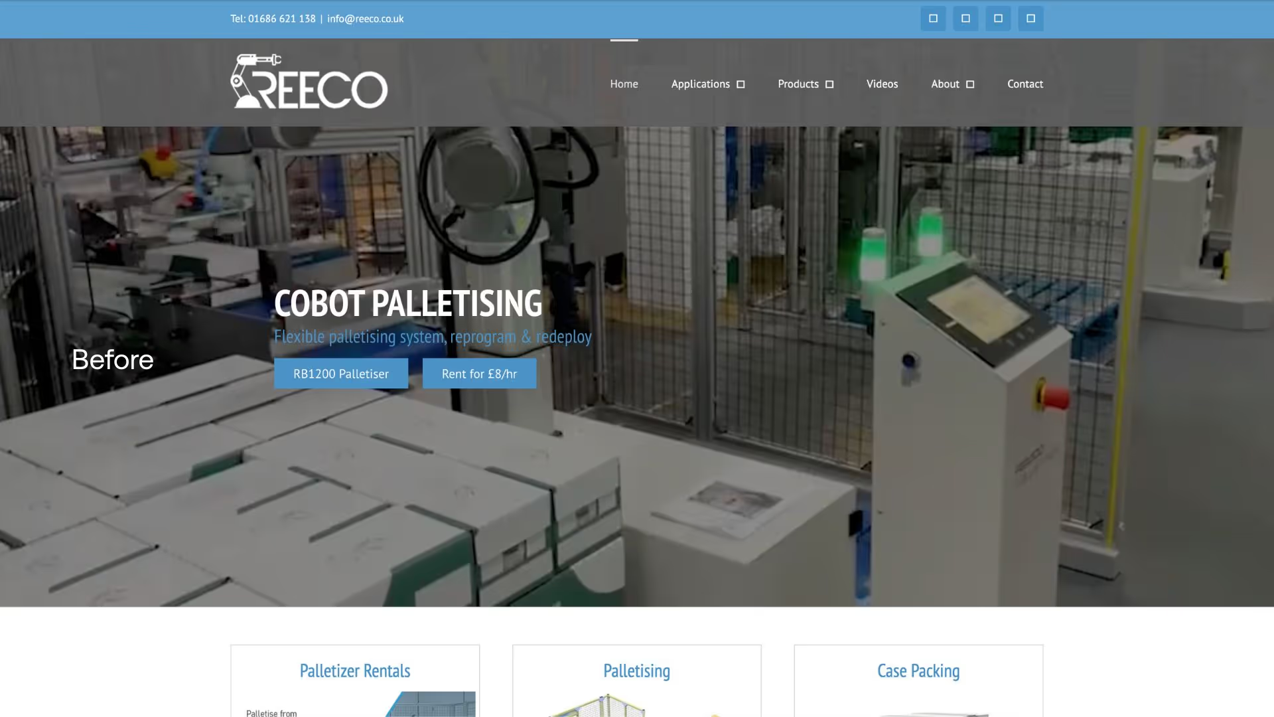The width and height of the screenshot is (1274, 717).
Task: Expand the About submenu arrow
Action: point(970,84)
